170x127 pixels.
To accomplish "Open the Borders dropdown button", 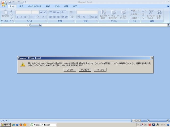I will pyautogui.click(x=32, y=17).
